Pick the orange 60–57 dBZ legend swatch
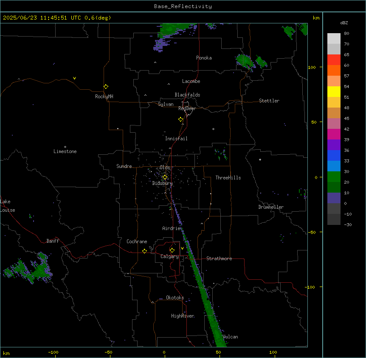The image size is (366, 358). pos(334,70)
